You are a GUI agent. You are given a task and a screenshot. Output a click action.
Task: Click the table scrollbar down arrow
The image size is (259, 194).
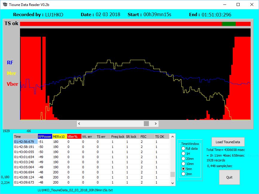[x=172, y=183]
